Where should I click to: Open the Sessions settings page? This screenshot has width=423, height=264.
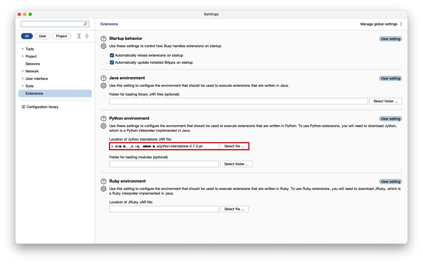click(33, 64)
